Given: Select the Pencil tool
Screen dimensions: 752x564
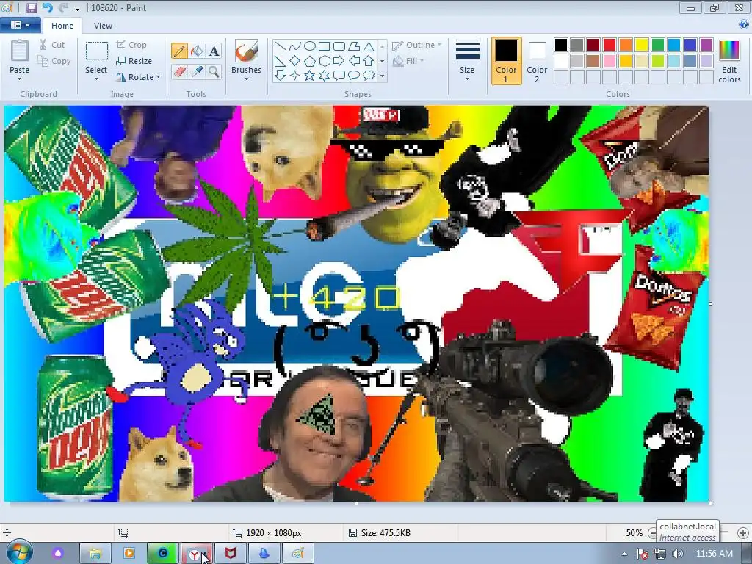Looking at the screenshot, I should tap(179, 51).
